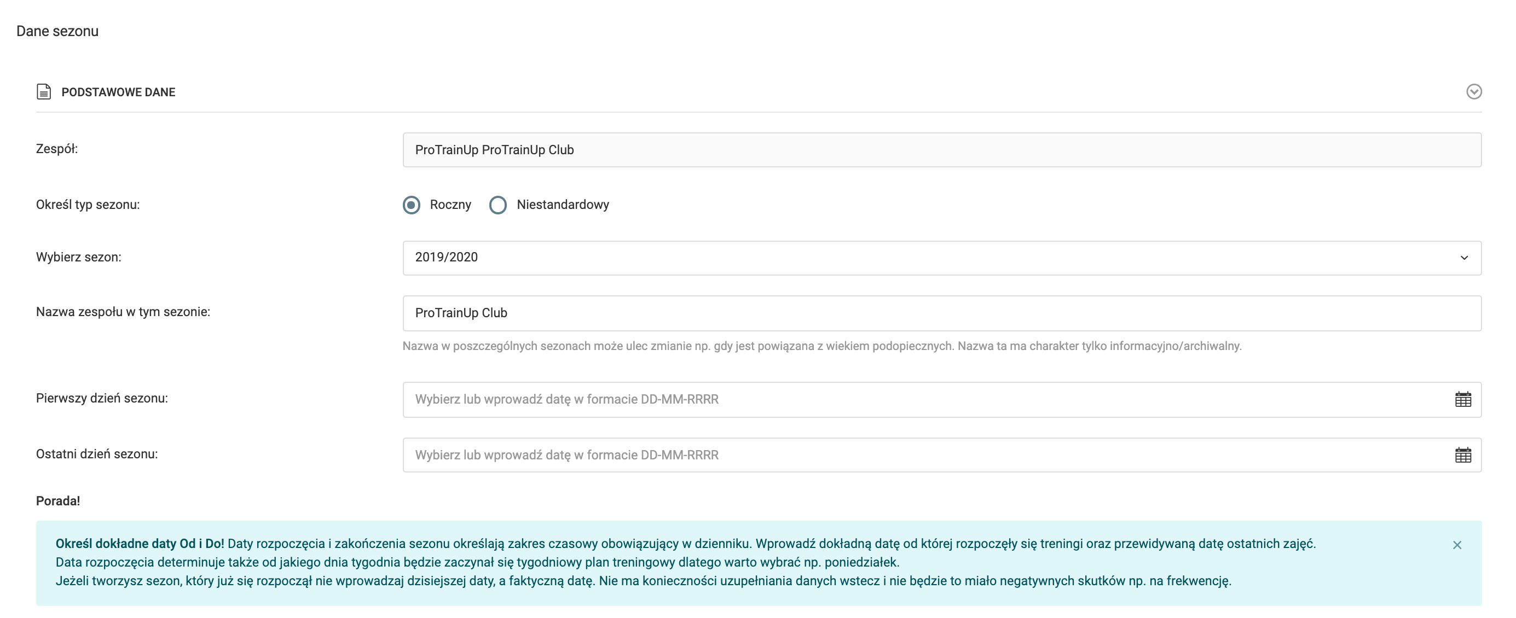This screenshot has height=618, width=1516.
Task: Click the season dropdown chevron arrow
Action: (x=1463, y=258)
